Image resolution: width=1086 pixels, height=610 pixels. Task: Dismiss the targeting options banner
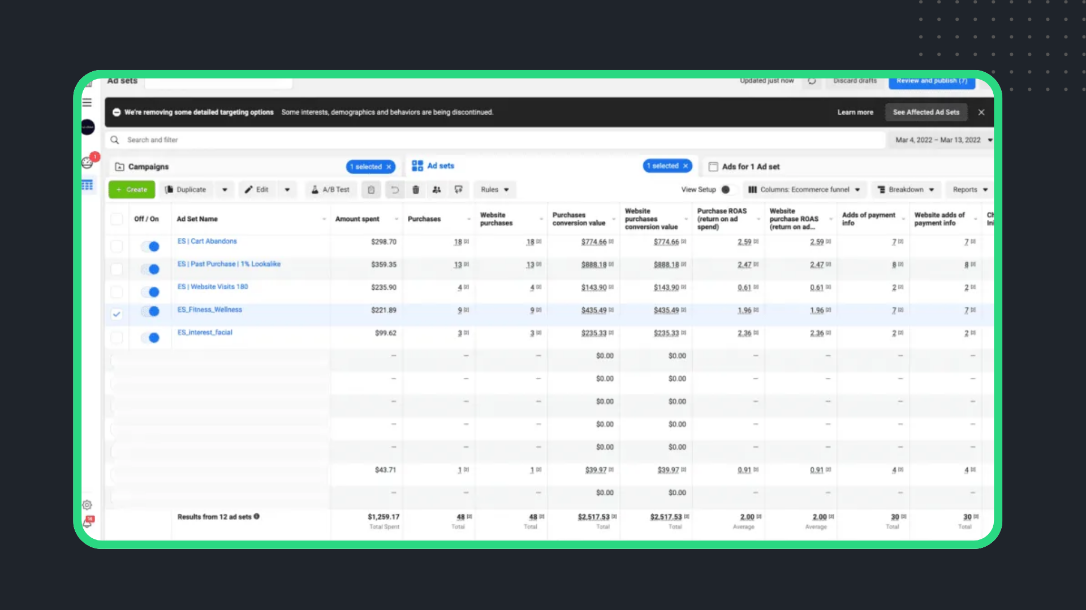click(x=981, y=112)
